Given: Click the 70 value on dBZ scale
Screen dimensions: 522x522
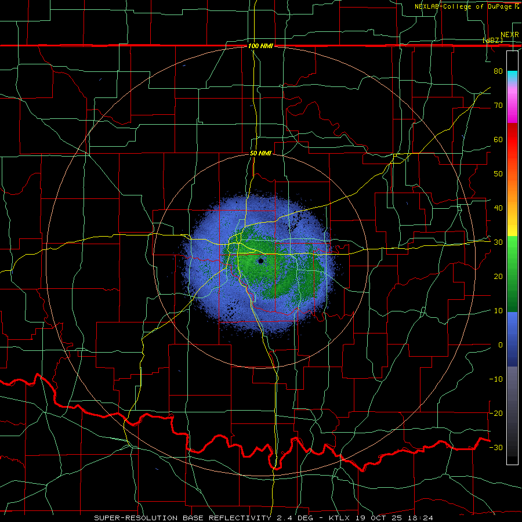Looking at the screenshot, I should coord(498,105).
